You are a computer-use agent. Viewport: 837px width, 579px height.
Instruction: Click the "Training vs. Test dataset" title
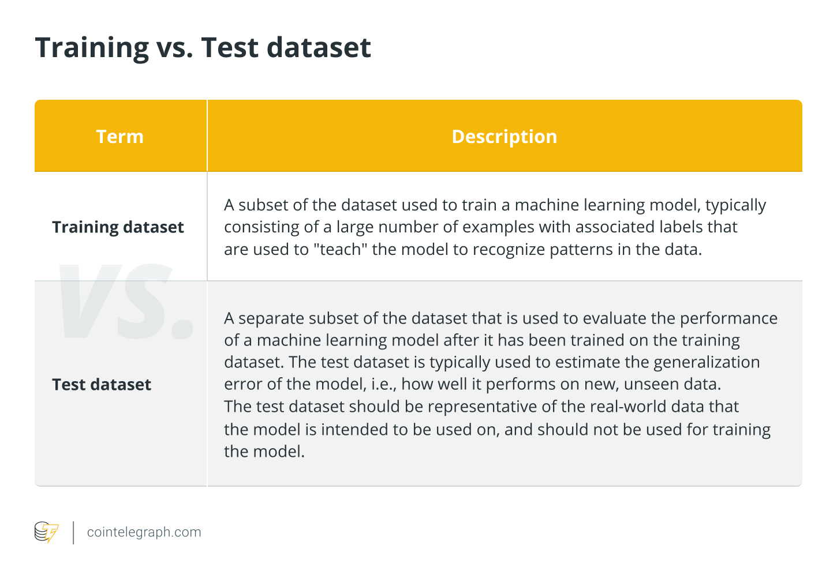point(203,47)
